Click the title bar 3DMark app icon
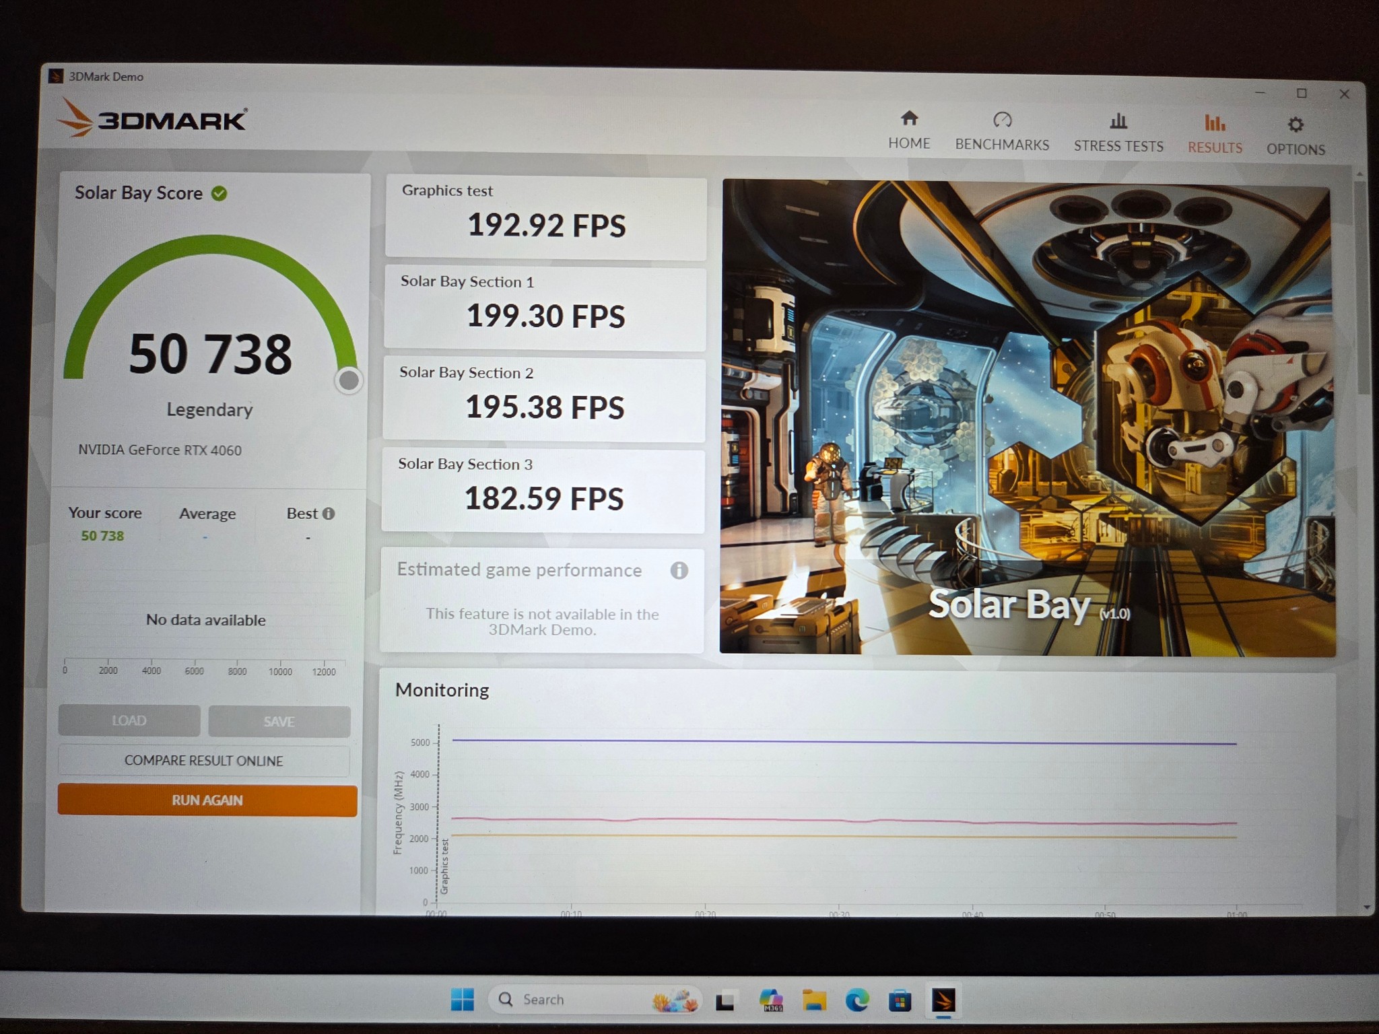This screenshot has height=1034, width=1379. 57,76
